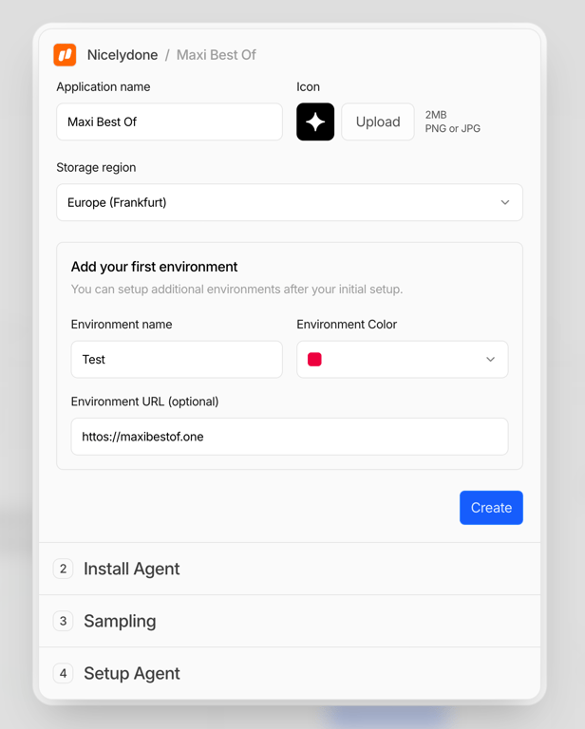Click the Environment Color chevron arrow
This screenshot has width=585, height=729.
click(491, 360)
